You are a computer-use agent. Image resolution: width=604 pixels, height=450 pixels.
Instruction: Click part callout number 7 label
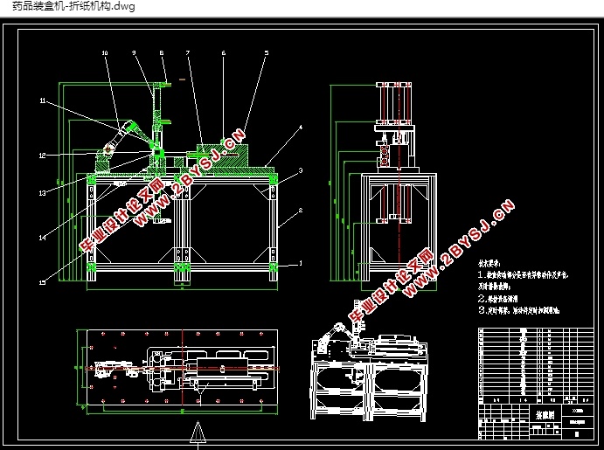pyautogui.click(x=188, y=52)
